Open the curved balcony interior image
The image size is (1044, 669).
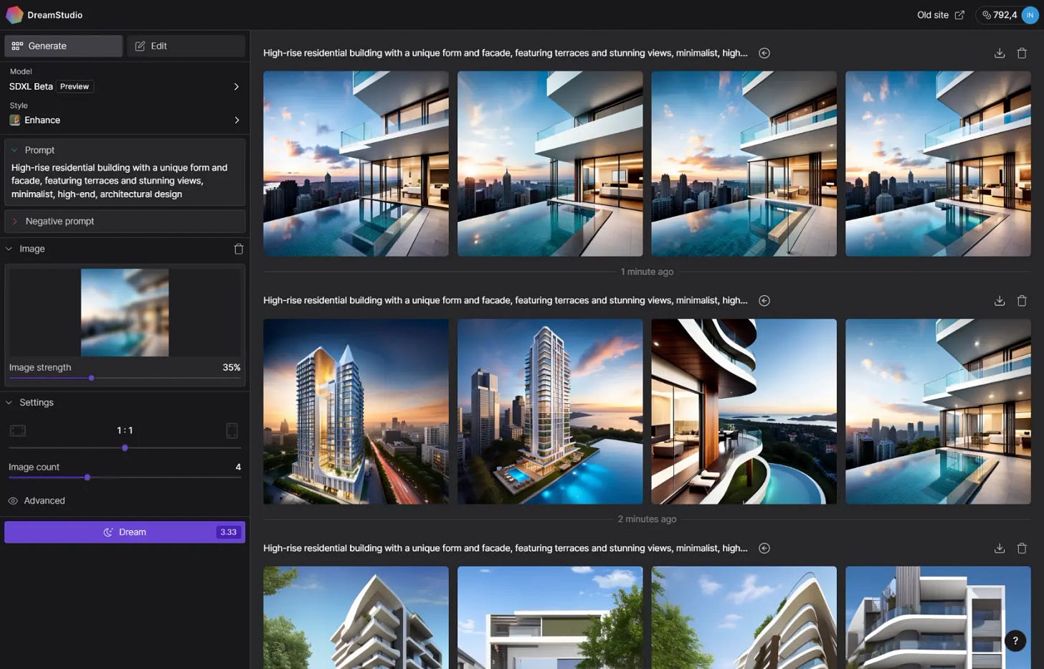pos(744,412)
